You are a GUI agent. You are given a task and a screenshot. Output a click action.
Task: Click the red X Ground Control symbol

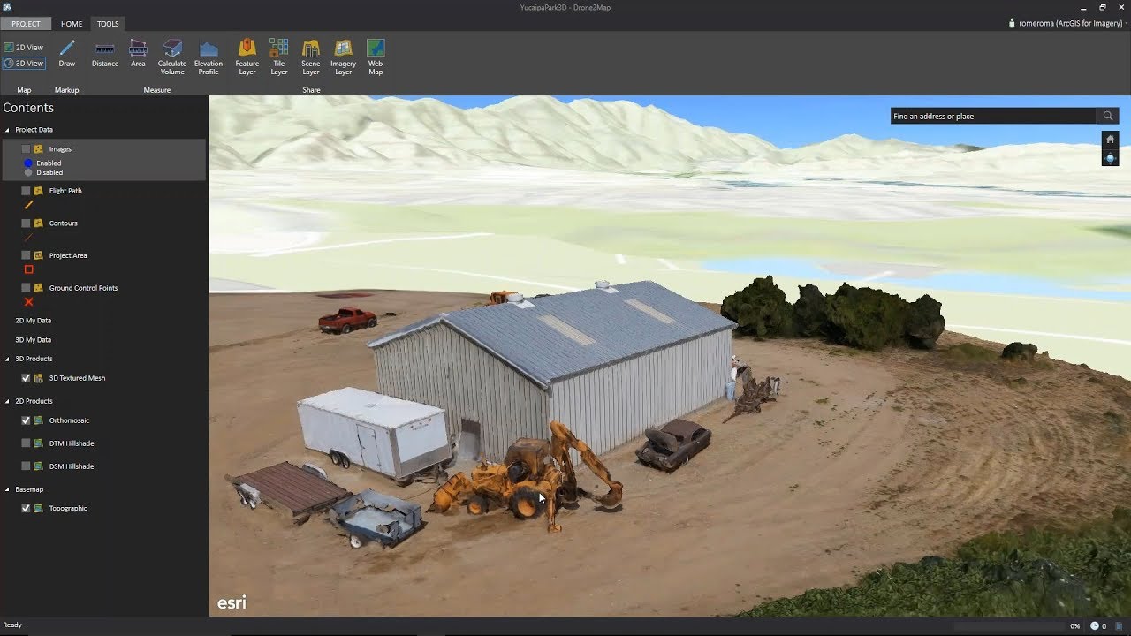28,302
